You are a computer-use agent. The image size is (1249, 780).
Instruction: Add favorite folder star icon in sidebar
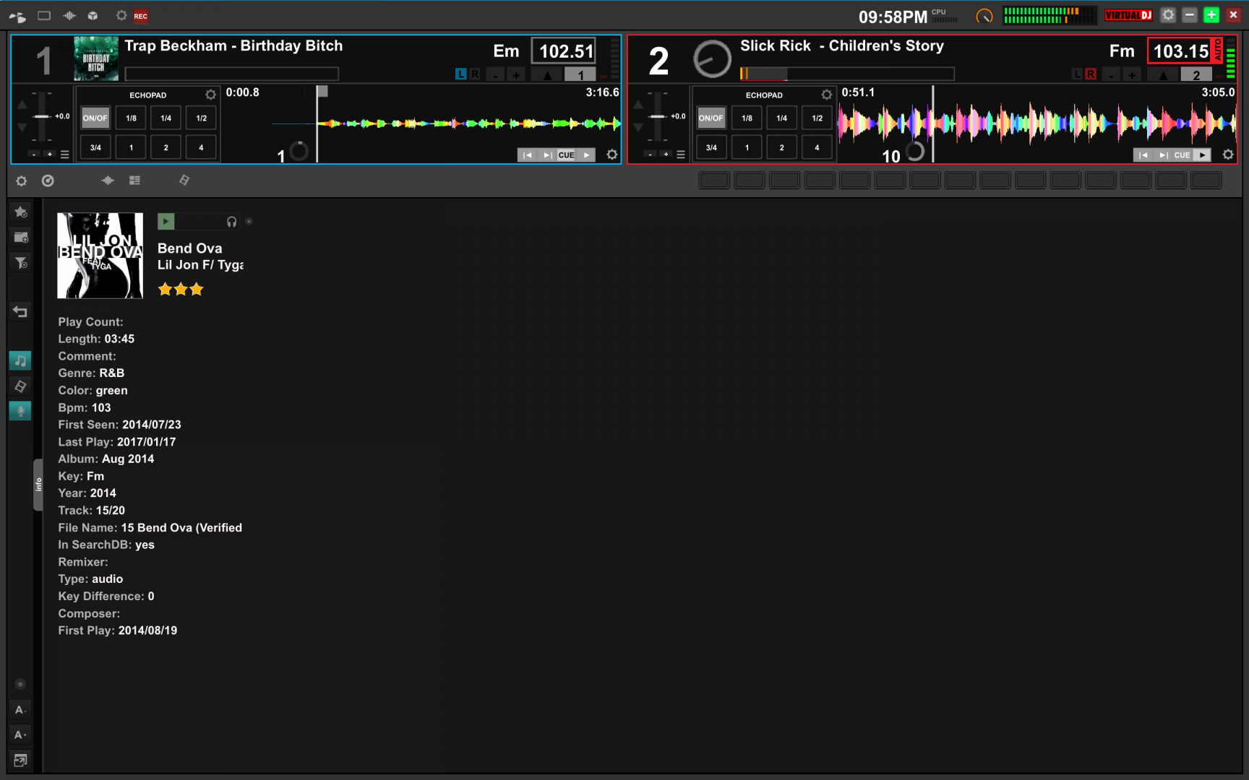21,212
